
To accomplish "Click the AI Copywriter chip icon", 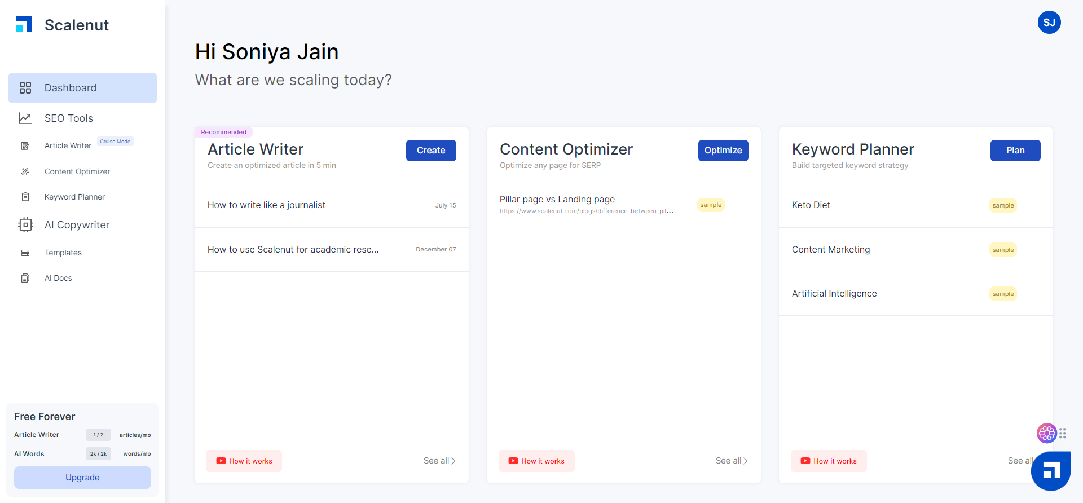I will coord(25,225).
